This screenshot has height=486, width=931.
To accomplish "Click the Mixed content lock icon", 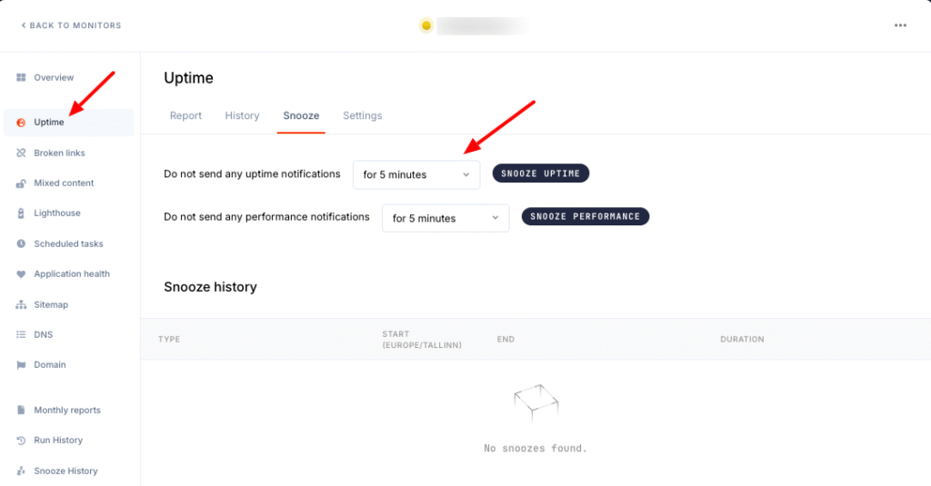I will pyautogui.click(x=21, y=183).
